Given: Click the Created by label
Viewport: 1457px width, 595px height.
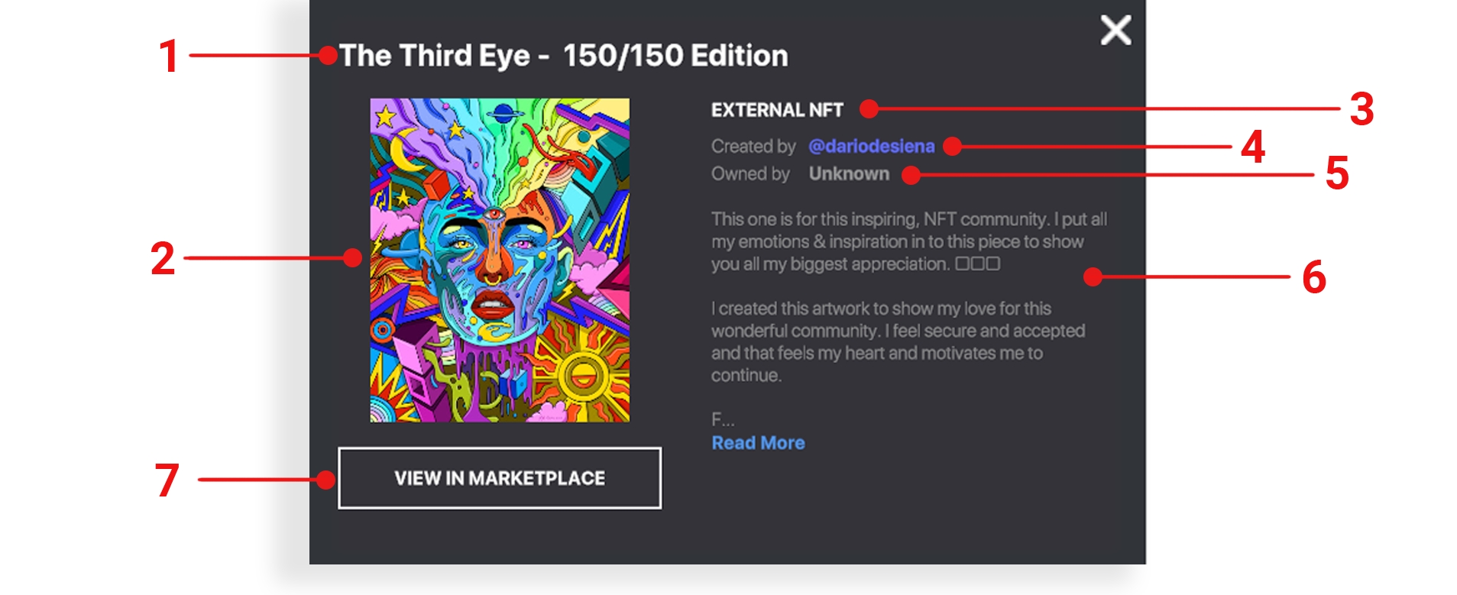Looking at the screenshot, I should coord(753,146).
